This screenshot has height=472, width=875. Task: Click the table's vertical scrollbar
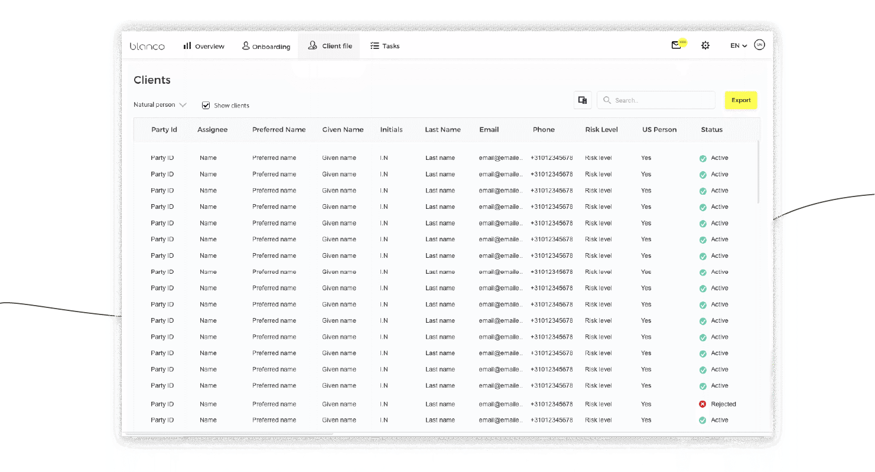click(x=758, y=172)
